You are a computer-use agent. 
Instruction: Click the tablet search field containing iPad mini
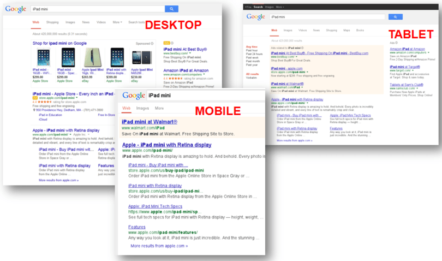tap(327, 17)
